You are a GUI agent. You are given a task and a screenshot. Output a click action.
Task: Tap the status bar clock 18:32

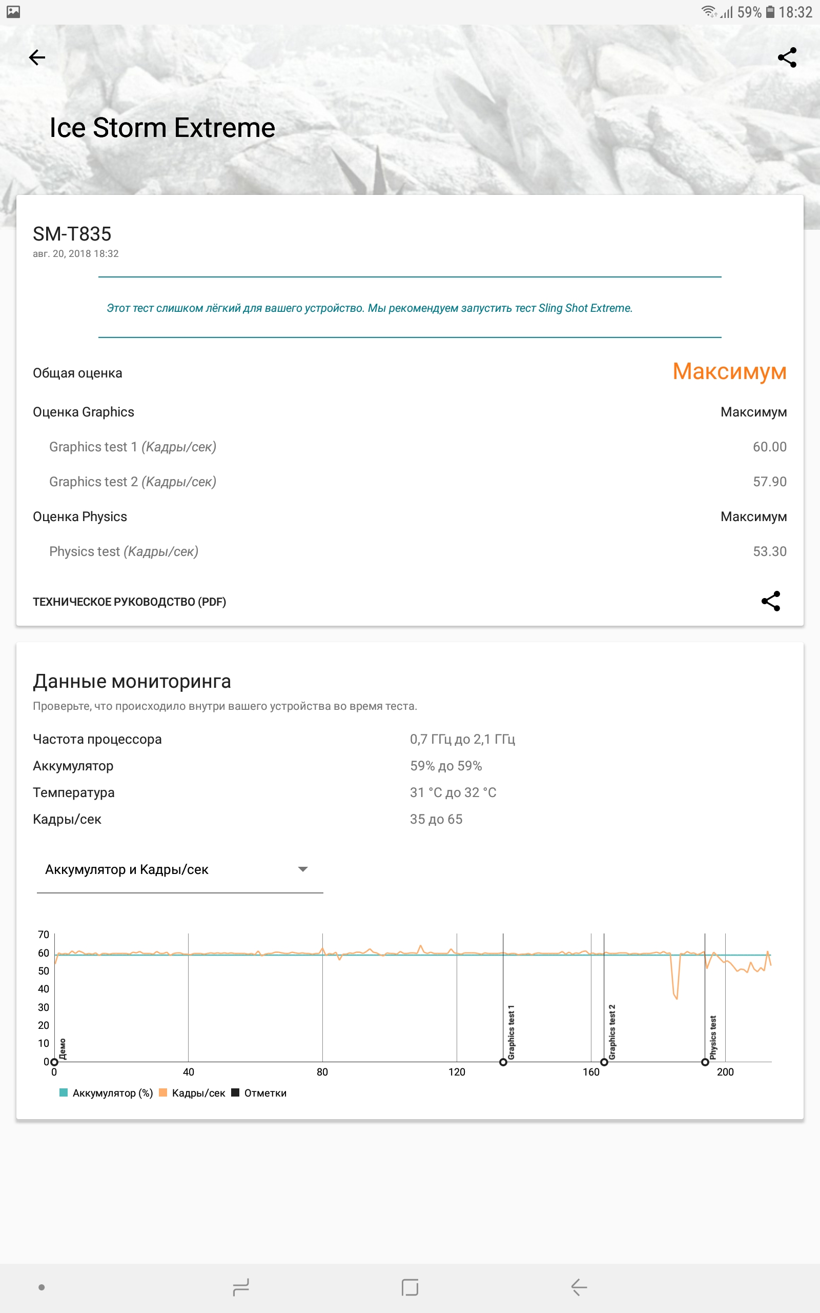click(x=795, y=12)
